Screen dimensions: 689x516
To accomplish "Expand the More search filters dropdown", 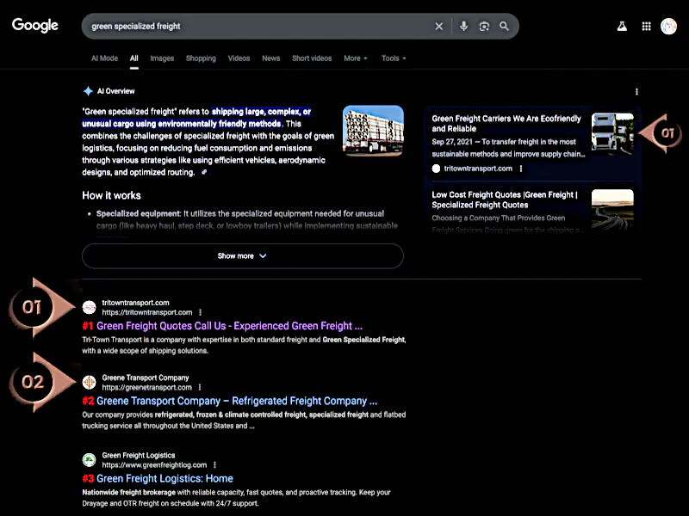I will (355, 58).
